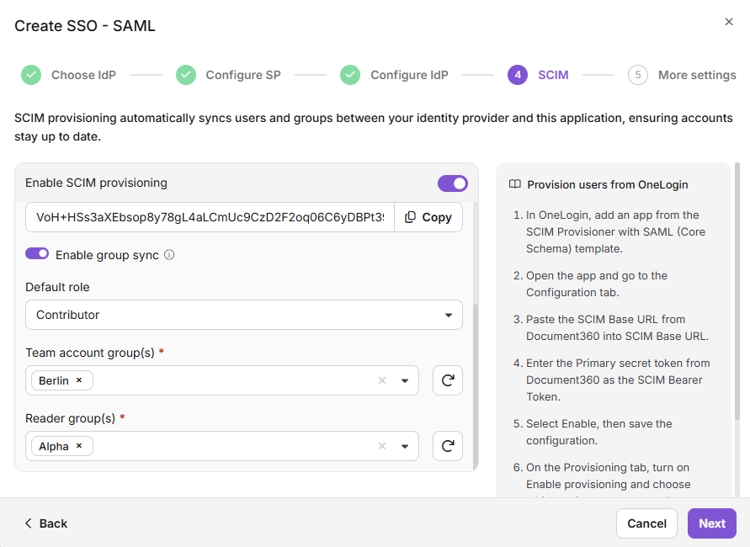Expand Team account group(s) dropdown
The height and width of the screenshot is (547, 750).
tap(405, 380)
